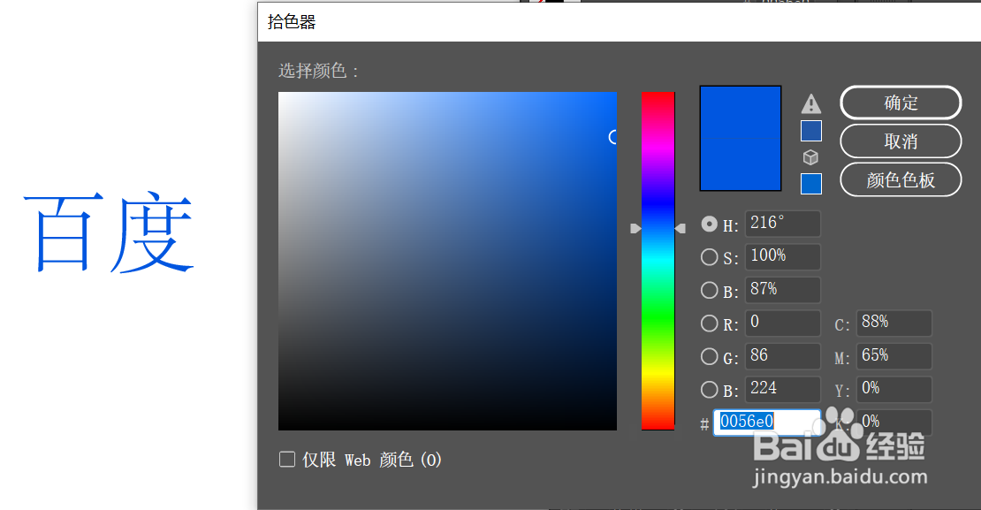Select the web-safe color swatch below cube
This screenshot has width=981, height=510.
(810, 184)
